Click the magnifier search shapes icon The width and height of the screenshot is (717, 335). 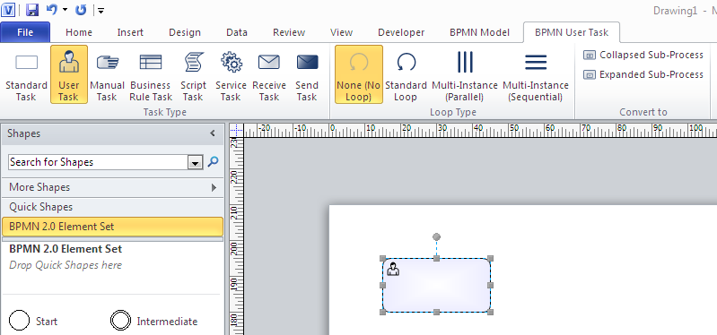pyautogui.click(x=213, y=161)
